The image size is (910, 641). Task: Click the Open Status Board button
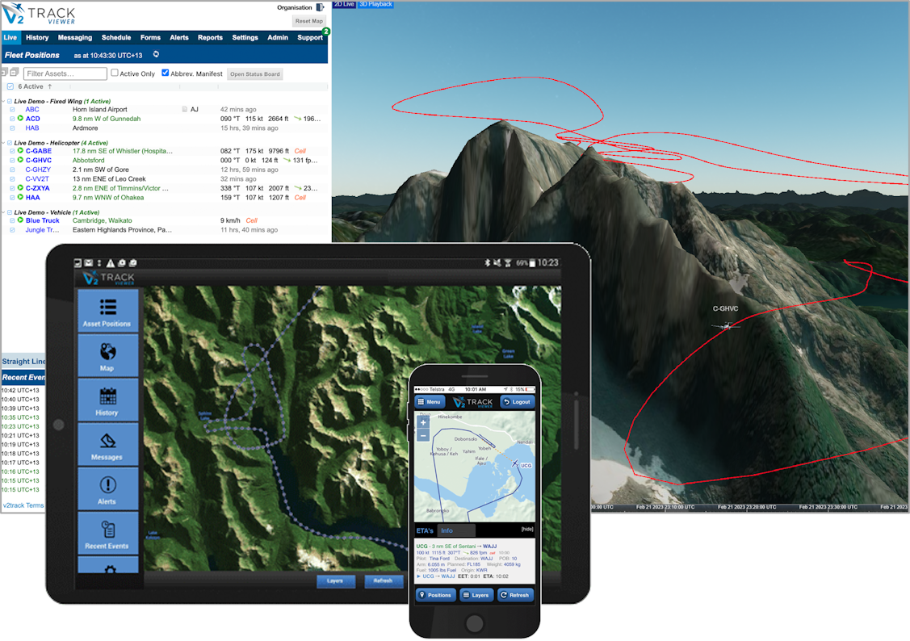pyautogui.click(x=255, y=74)
